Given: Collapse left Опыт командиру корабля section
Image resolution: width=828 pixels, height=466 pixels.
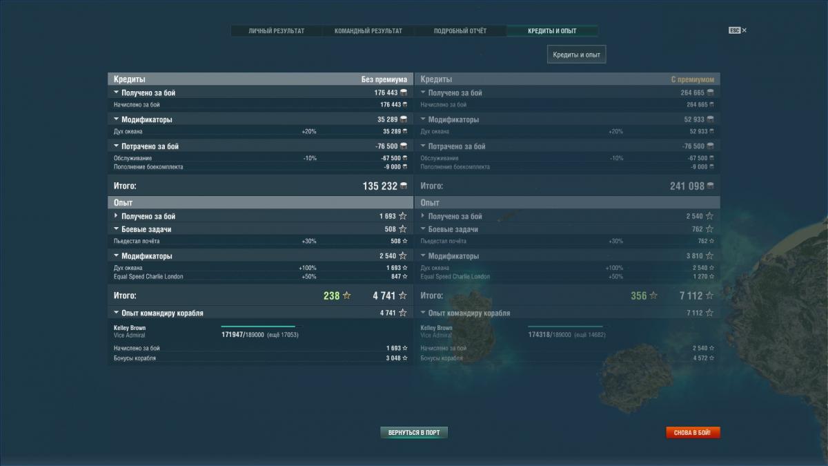Looking at the screenshot, I should [117, 313].
